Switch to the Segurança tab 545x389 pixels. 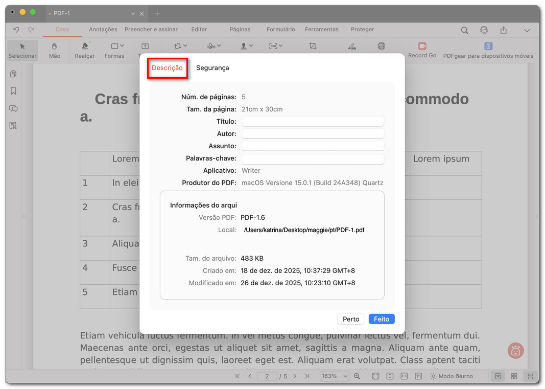tap(212, 67)
